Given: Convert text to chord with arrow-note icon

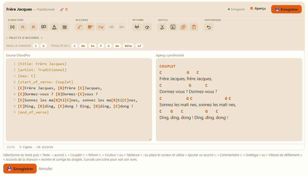Looking at the screenshot, I should coord(101,27).
